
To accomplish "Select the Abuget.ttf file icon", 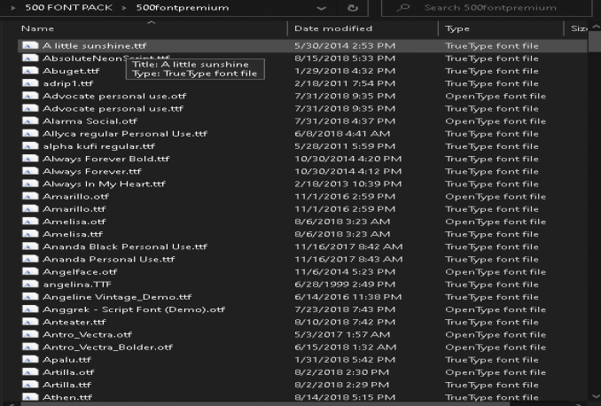I will (29, 71).
